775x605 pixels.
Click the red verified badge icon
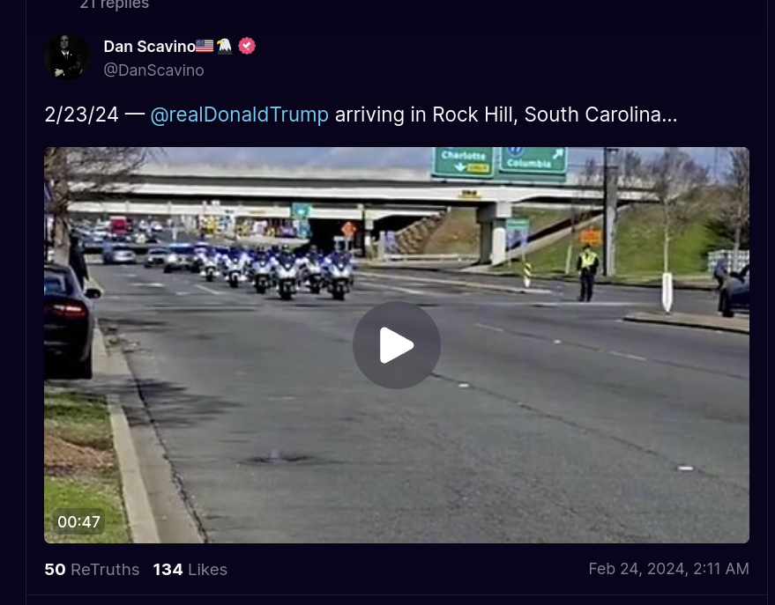coord(247,46)
